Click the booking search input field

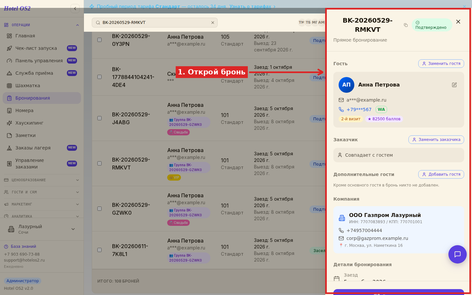(155, 23)
